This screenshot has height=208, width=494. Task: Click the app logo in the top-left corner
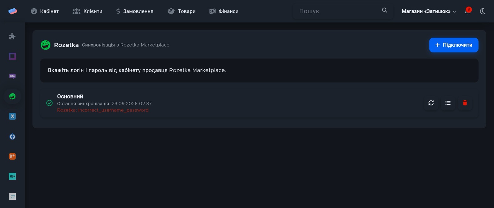tap(13, 11)
